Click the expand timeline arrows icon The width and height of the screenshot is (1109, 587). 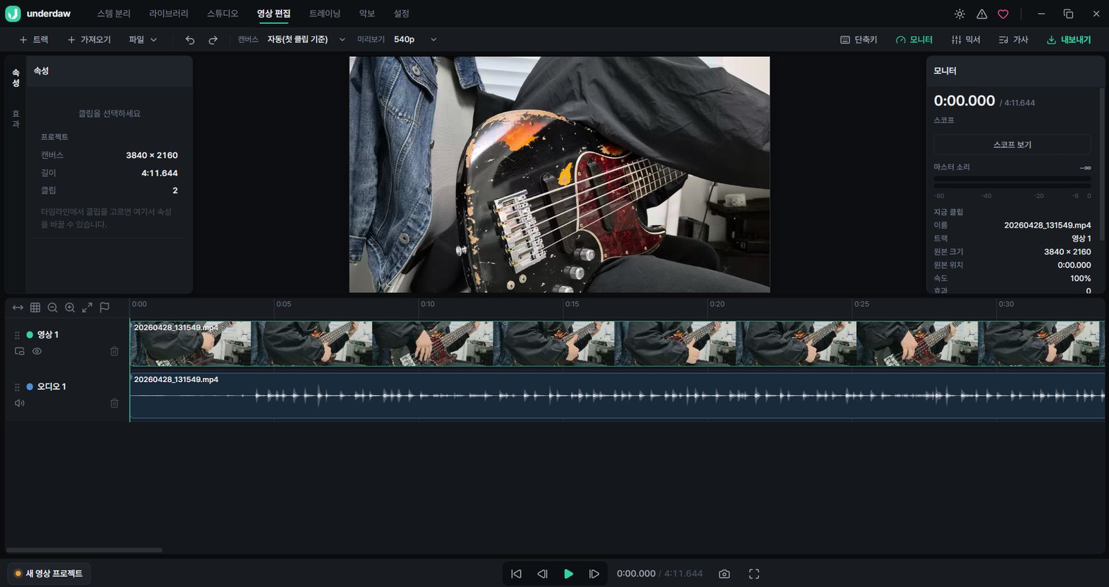click(x=87, y=307)
